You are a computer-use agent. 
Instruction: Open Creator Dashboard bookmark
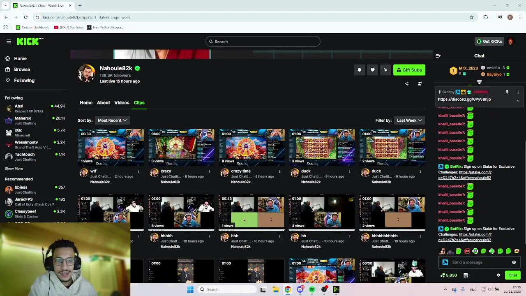click(33, 28)
